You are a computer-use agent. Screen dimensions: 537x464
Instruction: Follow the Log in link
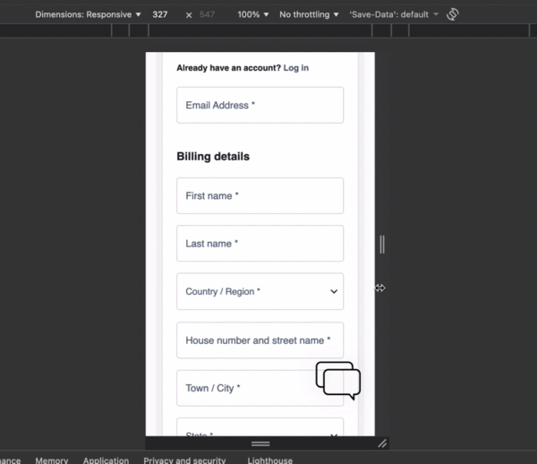point(296,68)
